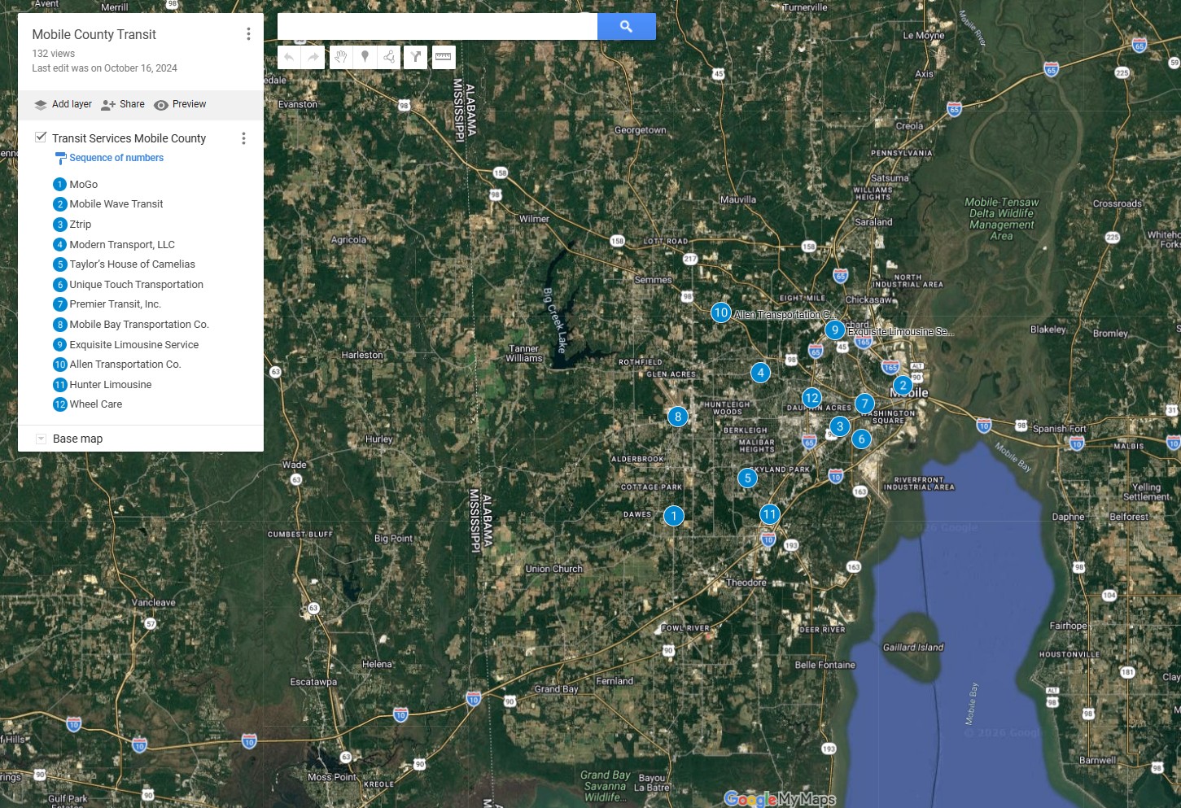Select the Add marker tool
The image size is (1181, 808).
coord(365,57)
